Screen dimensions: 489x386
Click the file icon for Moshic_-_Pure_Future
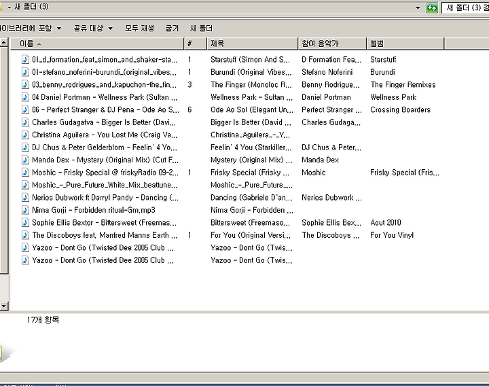pyautogui.click(x=25, y=185)
